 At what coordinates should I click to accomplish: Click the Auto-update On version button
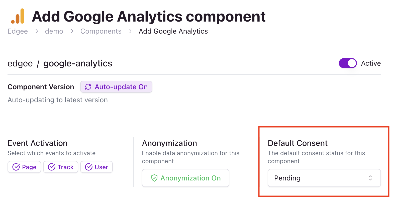[x=116, y=87]
